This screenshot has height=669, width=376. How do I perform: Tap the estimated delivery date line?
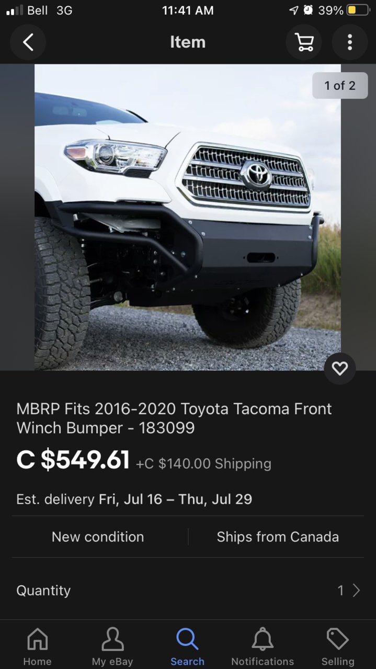(134, 499)
